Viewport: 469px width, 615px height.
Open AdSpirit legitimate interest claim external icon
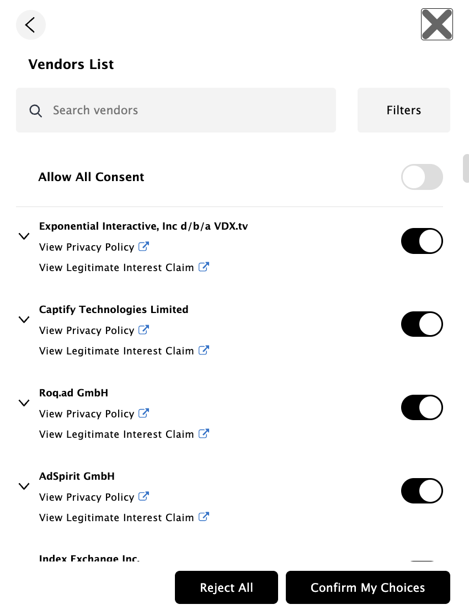[204, 517]
